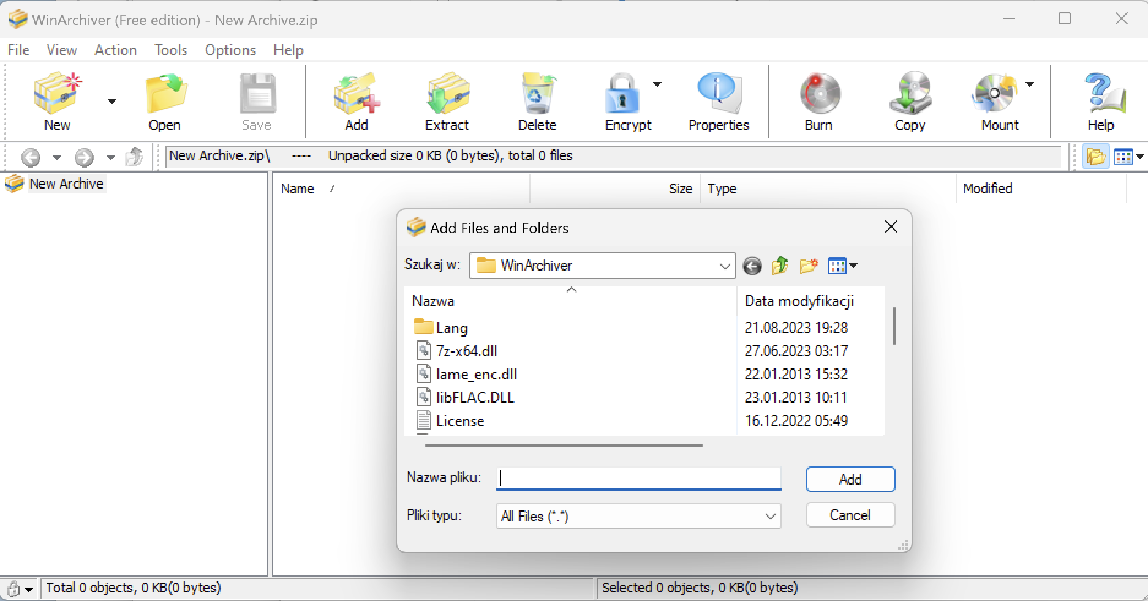The width and height of the screenshot is (1148, 601).
Task: Click the Nazwa pliku input field
Action: tap(638, 478)
